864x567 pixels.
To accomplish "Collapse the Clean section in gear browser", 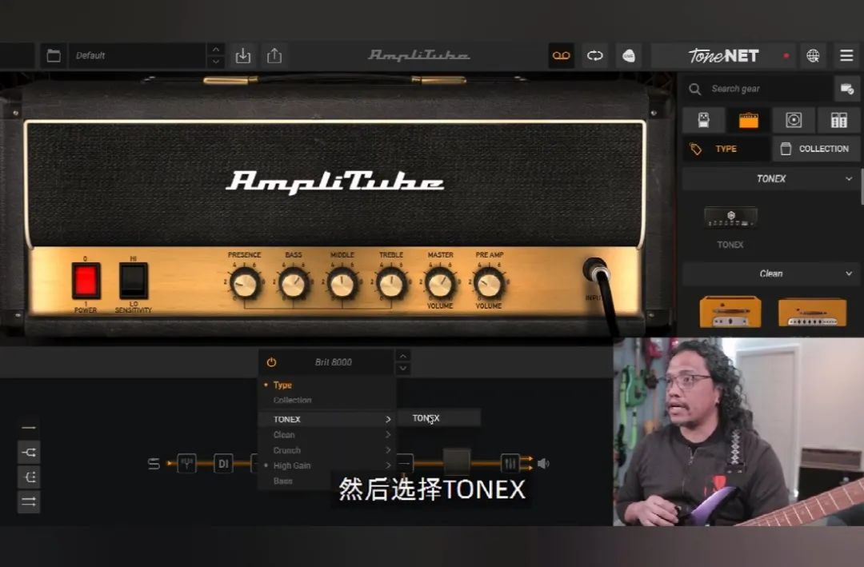I will (x=771, y=274).
